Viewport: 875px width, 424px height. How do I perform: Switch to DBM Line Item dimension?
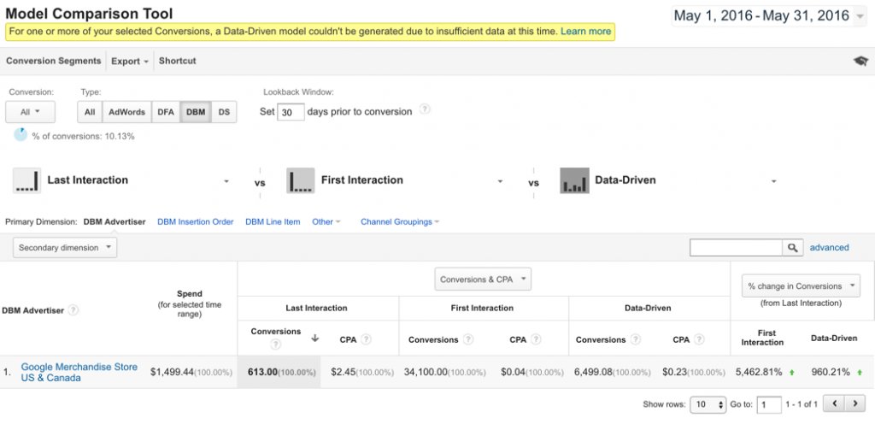pyautogui.click(x=273, y=222)
